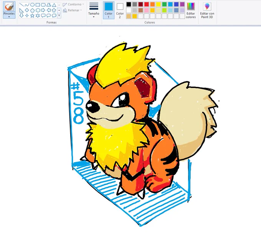Pick the black color swatch
Viewport: 261px width, 238px height.
pos(129,4)
